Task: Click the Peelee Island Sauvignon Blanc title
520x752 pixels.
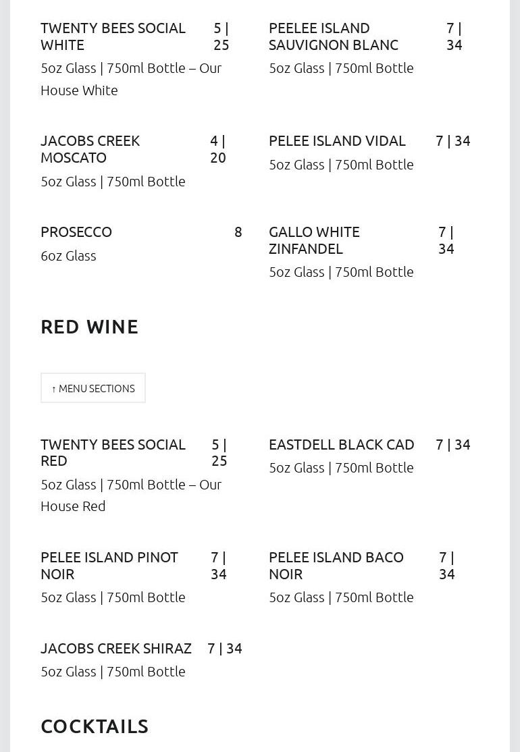Action: click(x=334, y=36)
